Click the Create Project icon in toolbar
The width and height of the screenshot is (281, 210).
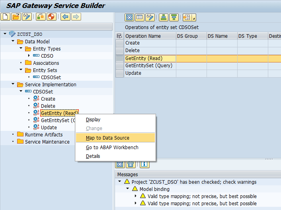pyautogui.click(x=5, y=17)
